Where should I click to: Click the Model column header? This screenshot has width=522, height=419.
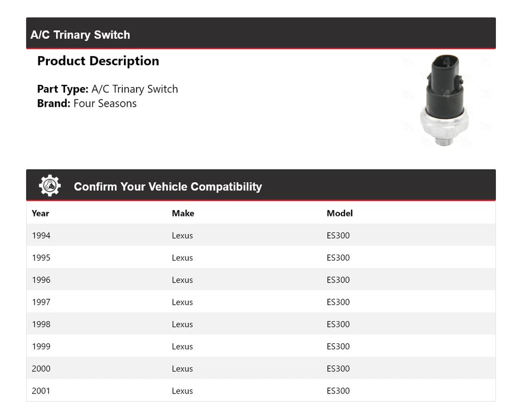[x=339, y=213]
